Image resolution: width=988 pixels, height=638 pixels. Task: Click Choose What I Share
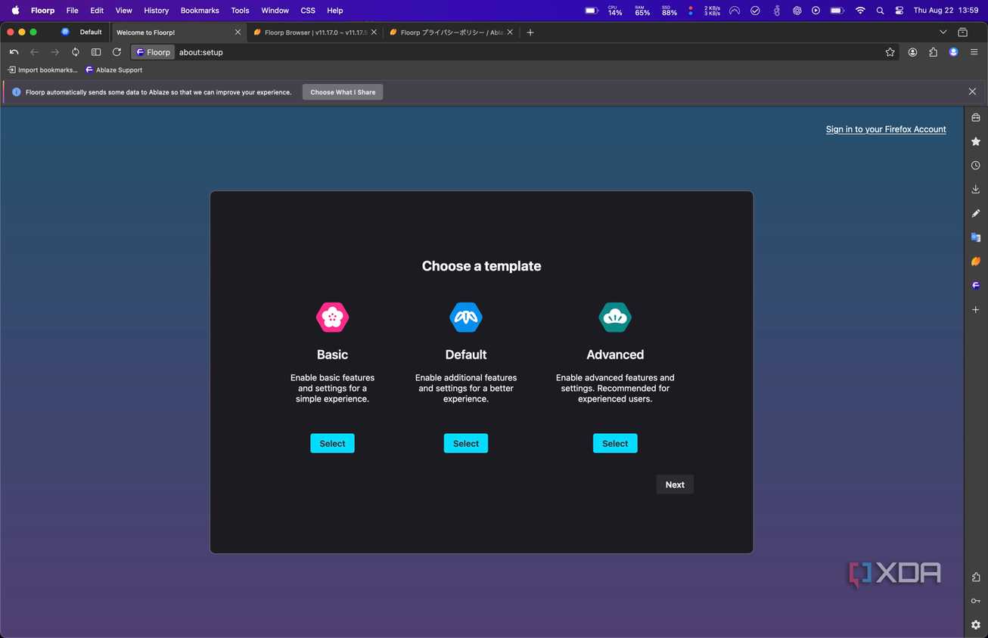point(343,92)
